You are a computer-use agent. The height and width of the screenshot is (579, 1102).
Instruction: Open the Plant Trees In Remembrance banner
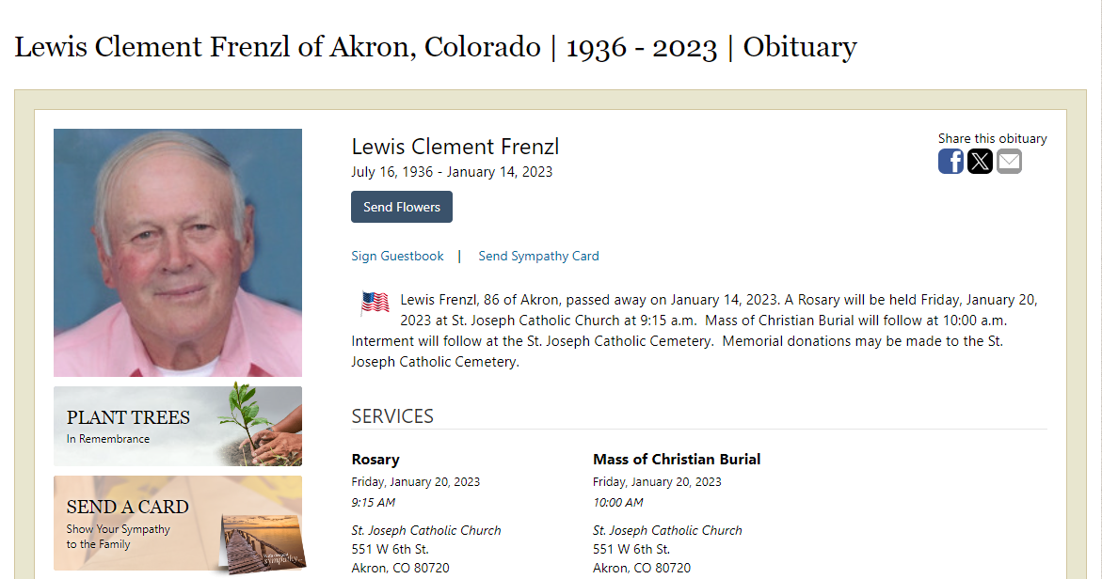tap(178, 426)
